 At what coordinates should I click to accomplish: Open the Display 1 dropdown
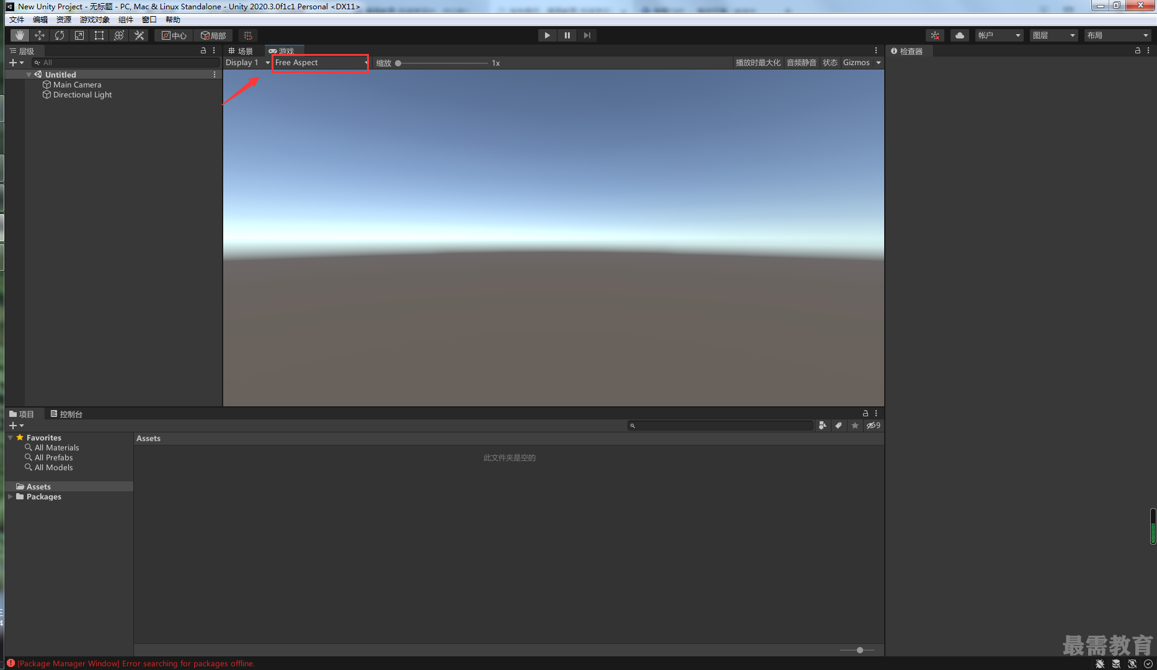click(x=247, y=63)
